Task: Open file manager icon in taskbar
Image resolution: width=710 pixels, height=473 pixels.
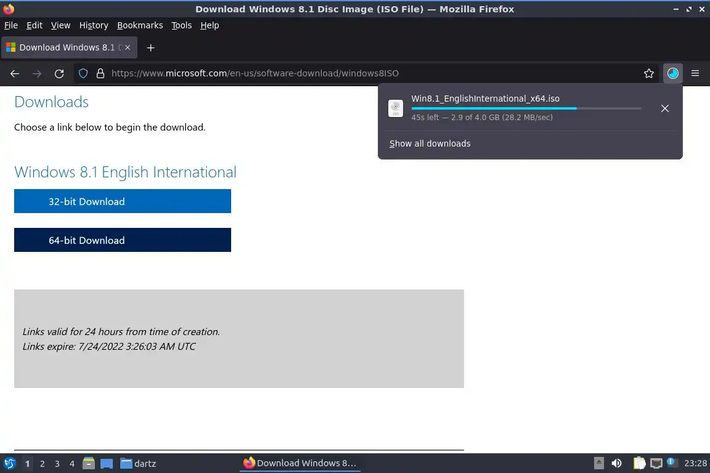Action: 89,464
